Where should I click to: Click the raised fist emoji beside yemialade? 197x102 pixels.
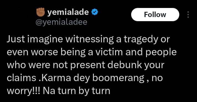point(40,12)
